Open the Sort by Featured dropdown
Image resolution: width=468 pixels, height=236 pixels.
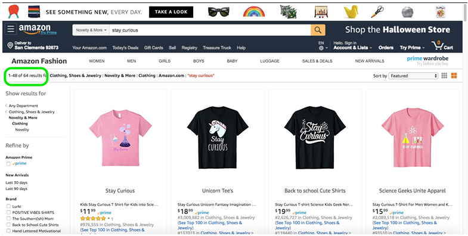point(413,76)
